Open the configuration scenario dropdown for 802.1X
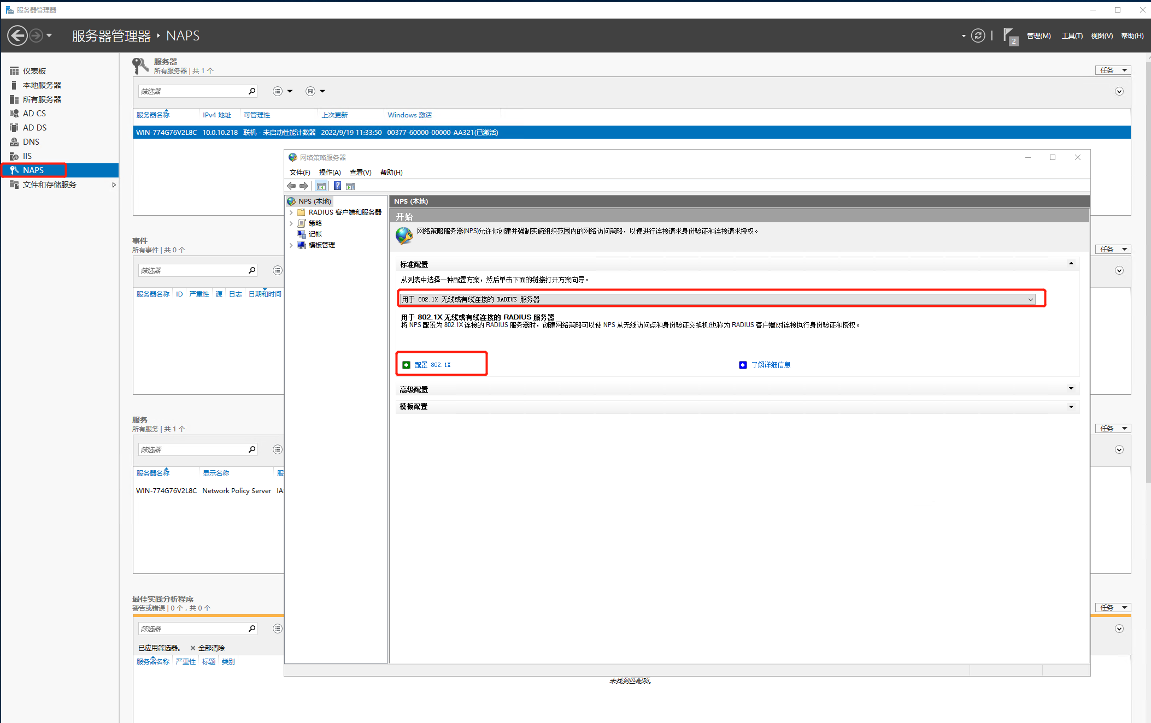This screenshot has width=1151, height=723. click(718, 299)
